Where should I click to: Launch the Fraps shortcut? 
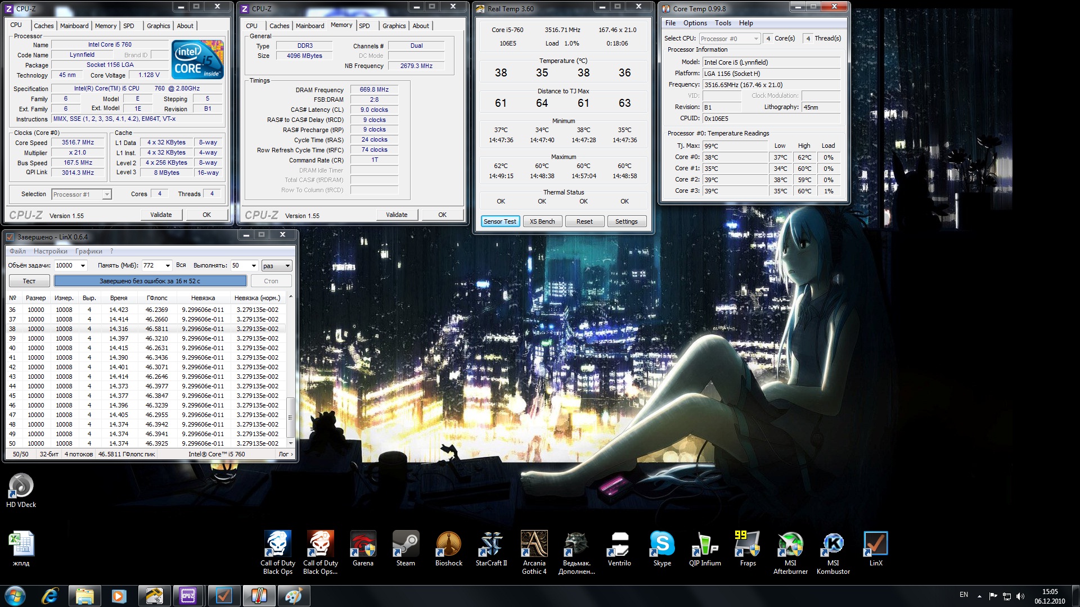tap(748, 549)
